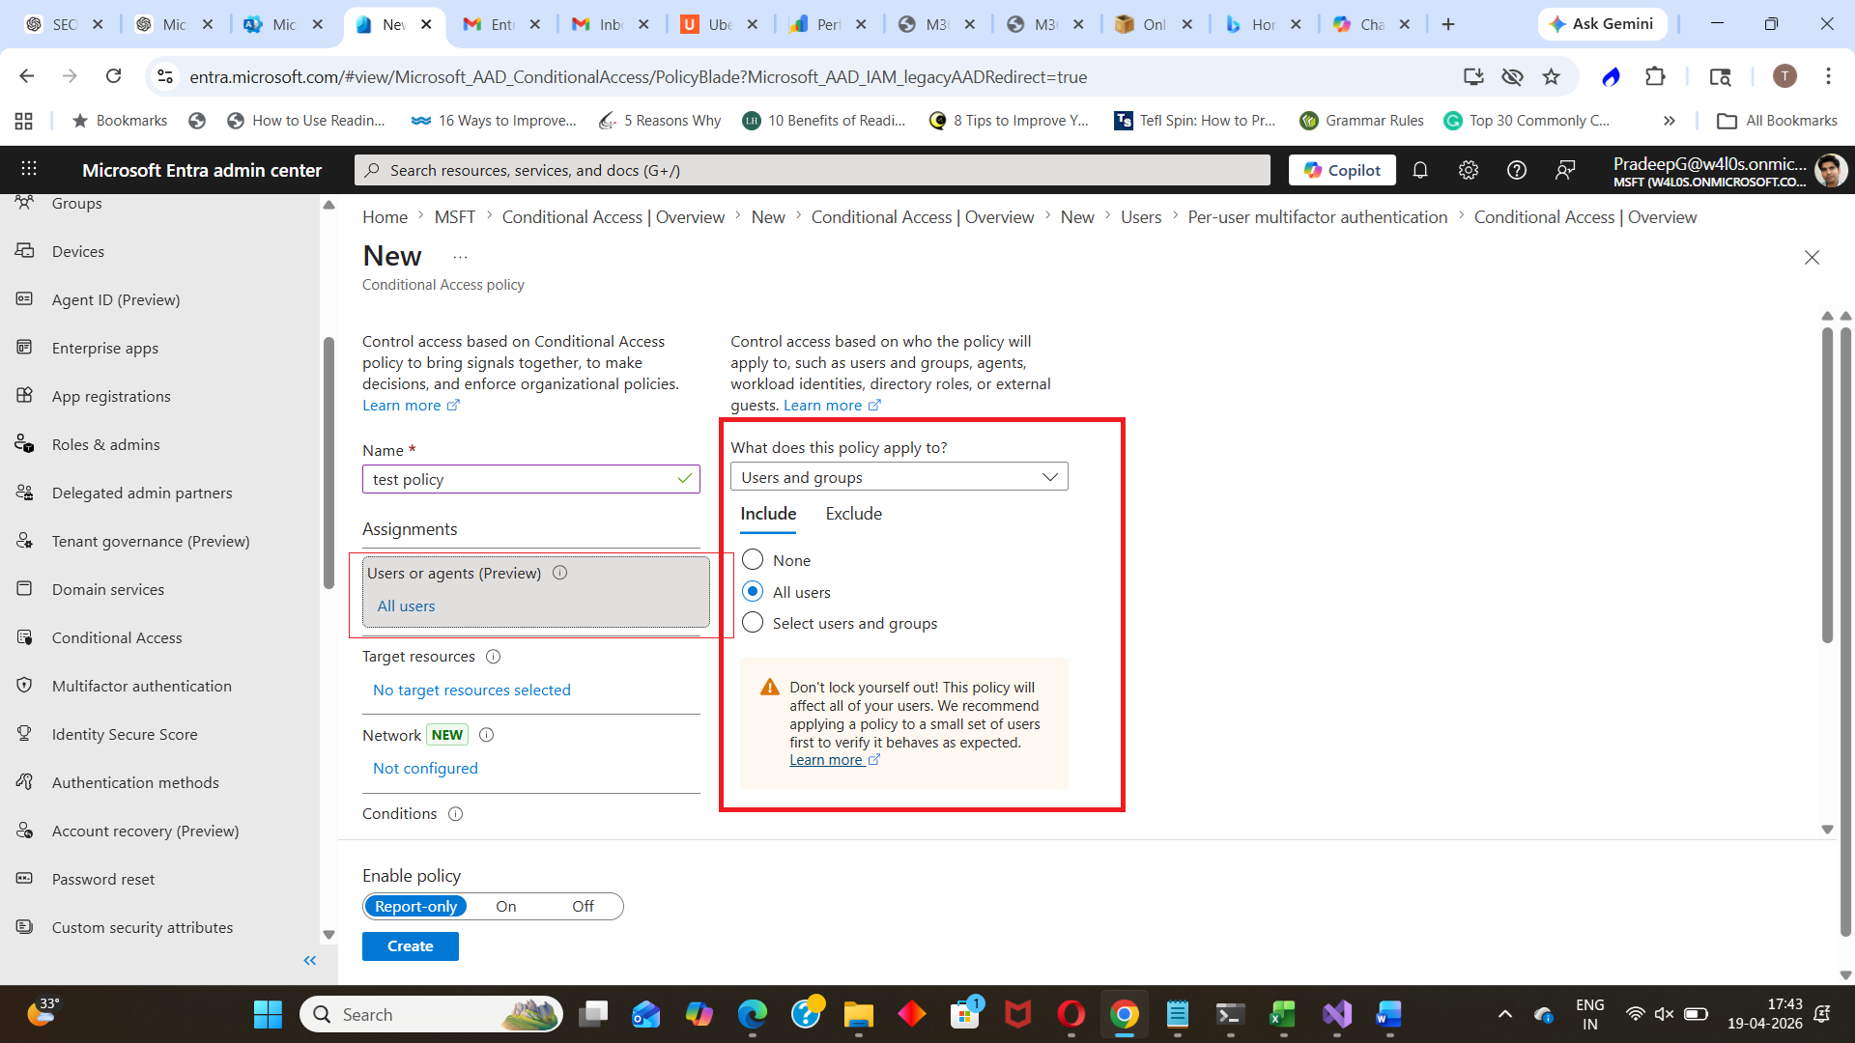This screenshot has width=1855, height=1043.
Task: Open the Copilot button in header
Action: [1342, 170]
